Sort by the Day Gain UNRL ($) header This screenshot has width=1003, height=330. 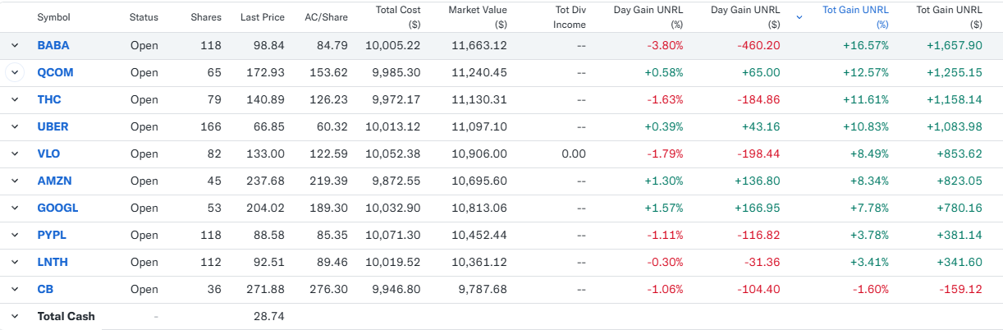pos(745,17)
